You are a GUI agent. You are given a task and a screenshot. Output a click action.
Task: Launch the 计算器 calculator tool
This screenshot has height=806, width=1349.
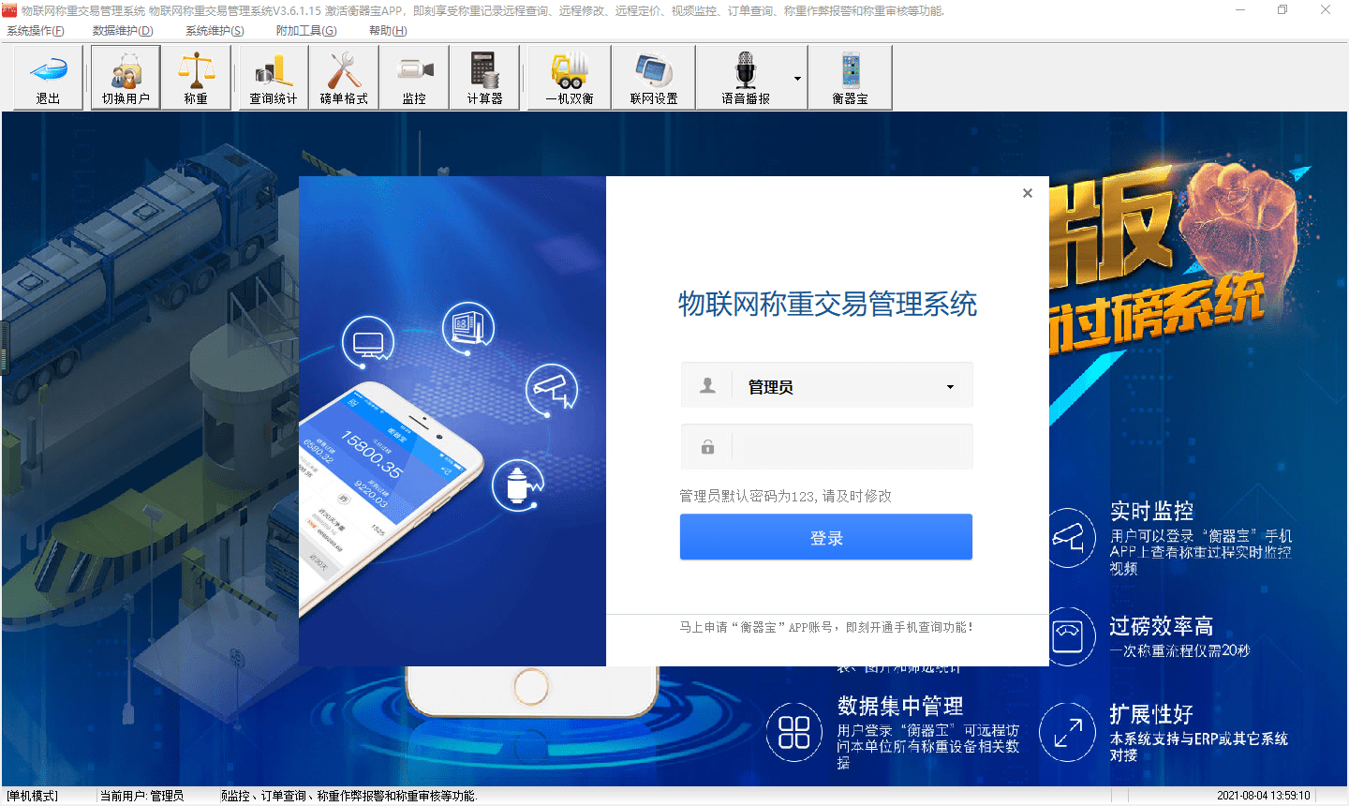(x=484, y=78)
